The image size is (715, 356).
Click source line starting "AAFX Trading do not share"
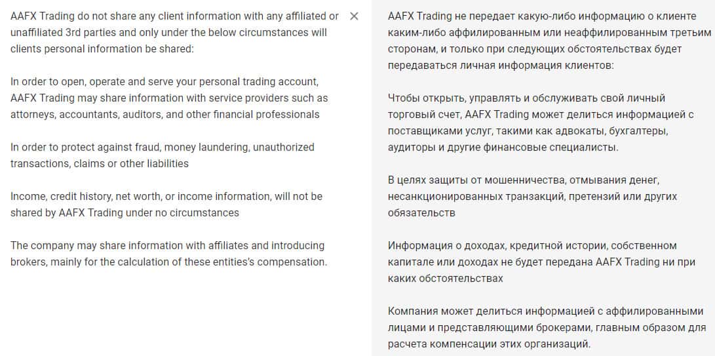174,16
